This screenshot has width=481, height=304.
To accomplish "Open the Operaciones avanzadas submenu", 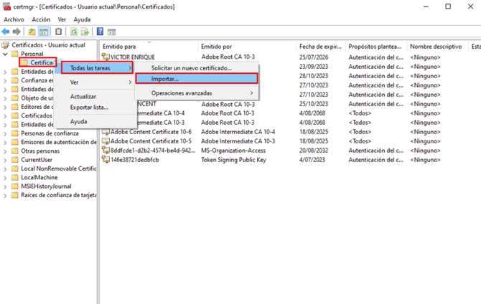I will [197, 93].
